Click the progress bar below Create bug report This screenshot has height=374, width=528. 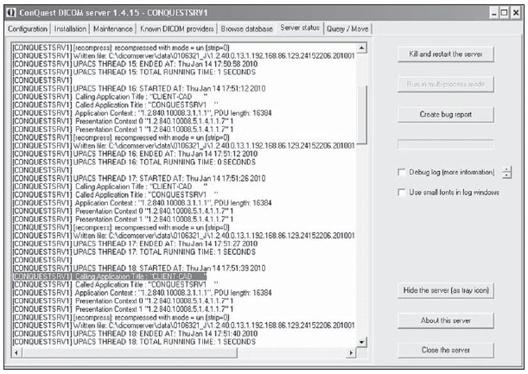446,144
